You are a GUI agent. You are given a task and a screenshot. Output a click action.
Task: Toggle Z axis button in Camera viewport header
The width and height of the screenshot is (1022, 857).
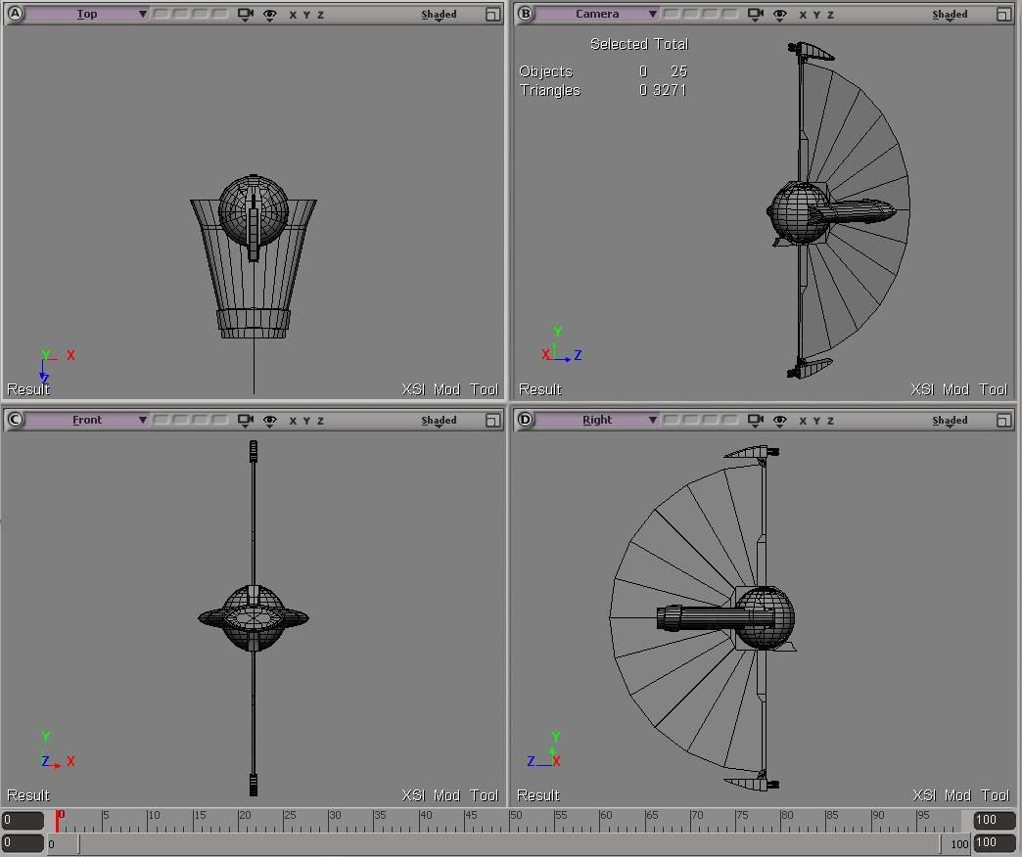[x=830, y=15]
